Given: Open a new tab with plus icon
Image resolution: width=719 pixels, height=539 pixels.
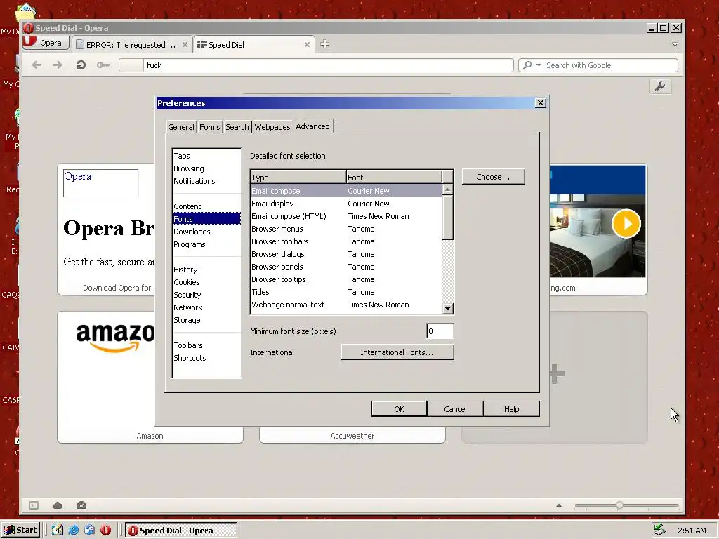Looking at the screenshot, I should (x=324, y=44).
